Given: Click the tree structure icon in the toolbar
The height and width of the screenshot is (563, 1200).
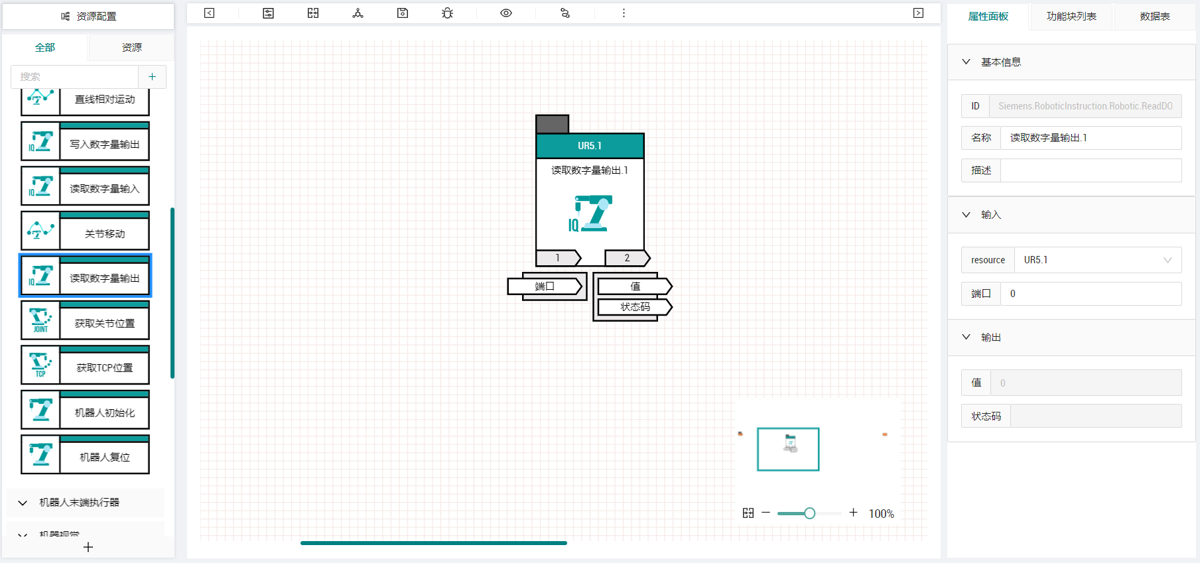Looking at the screenshot, I should click(x=358, y=13).
